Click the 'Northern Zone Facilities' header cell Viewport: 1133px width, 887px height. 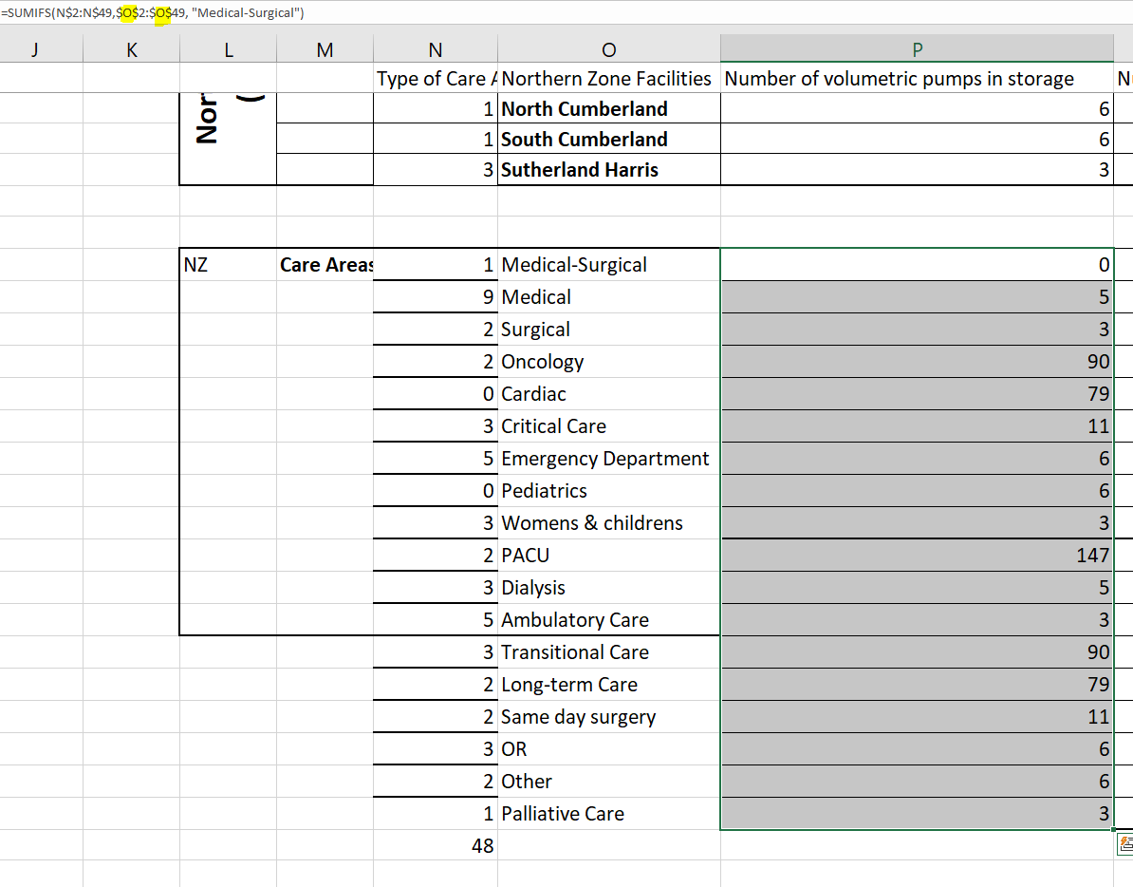[608, 78]
